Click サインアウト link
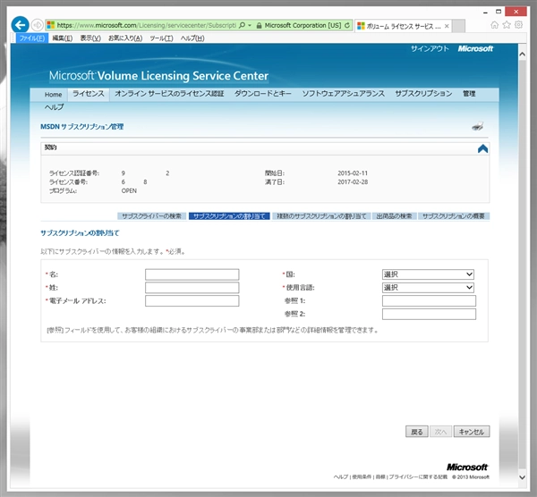The image size is (537, 497). pyautogui.click(x=430, y=48)
